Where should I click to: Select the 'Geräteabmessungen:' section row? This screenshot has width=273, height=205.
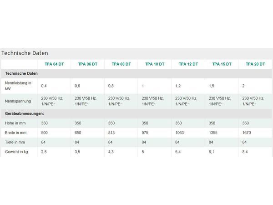(136, 113)
